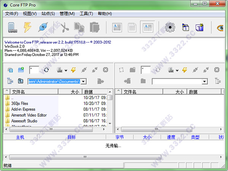Select the auto transfer mode icon
Image resolution: width=228 pixels, height=171 pixels.
pos(148,28)
